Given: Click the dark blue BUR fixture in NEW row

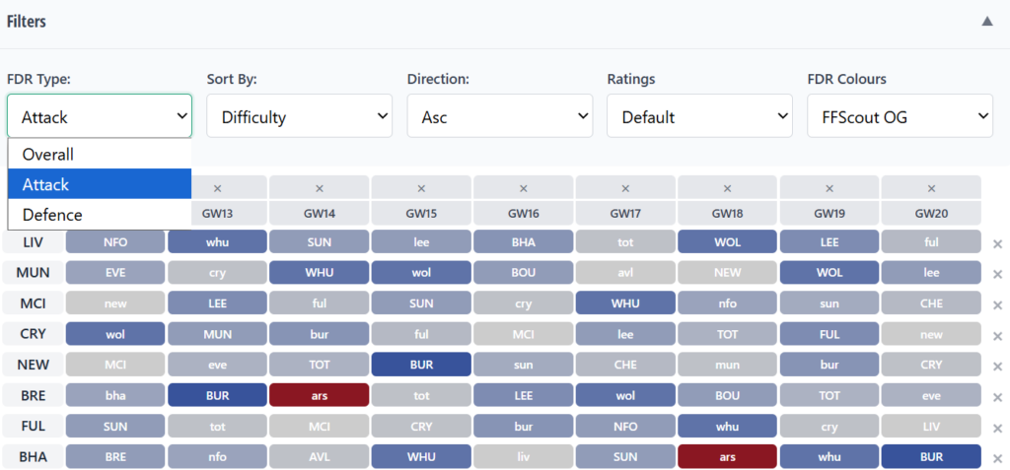Looking at the screenshot, I should point(421,365).
